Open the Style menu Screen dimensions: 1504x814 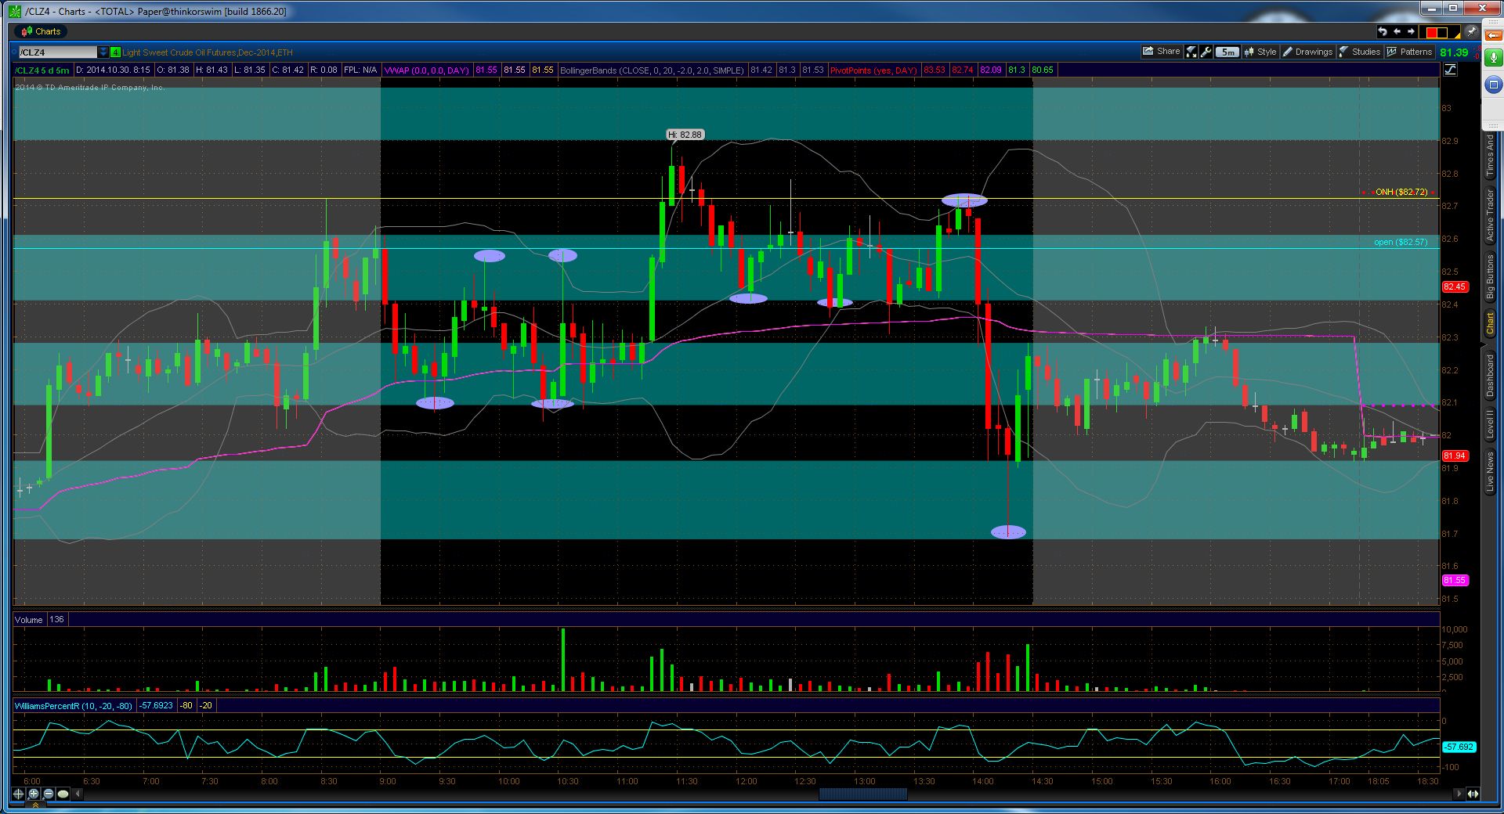pos(1260,52)
